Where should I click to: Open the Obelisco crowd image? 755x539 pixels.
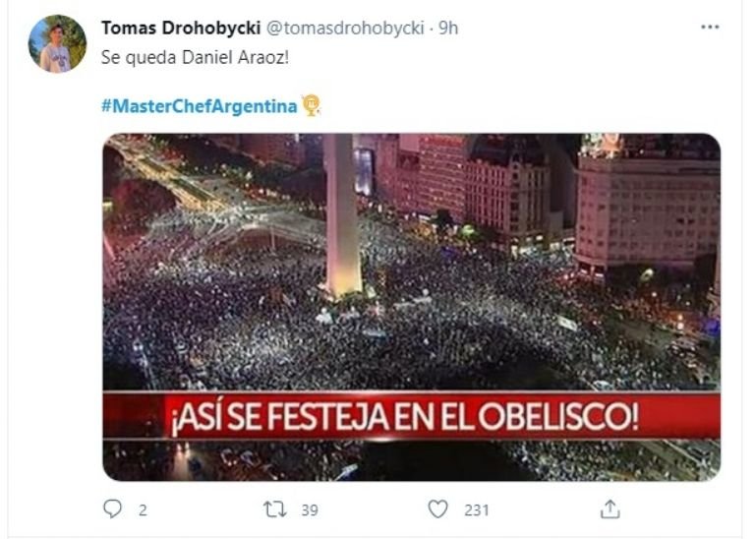click(412, 307)
